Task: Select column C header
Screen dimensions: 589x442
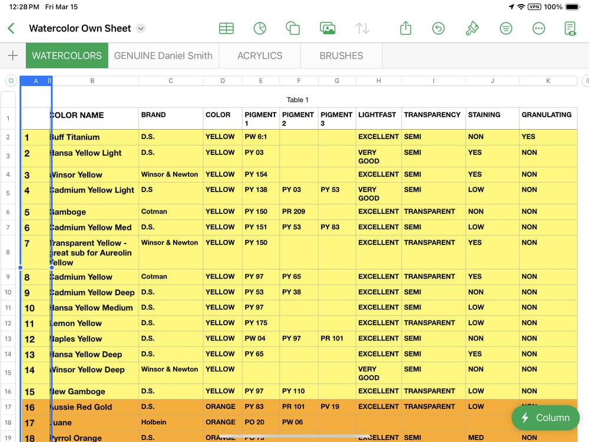Action: (171, 81)
